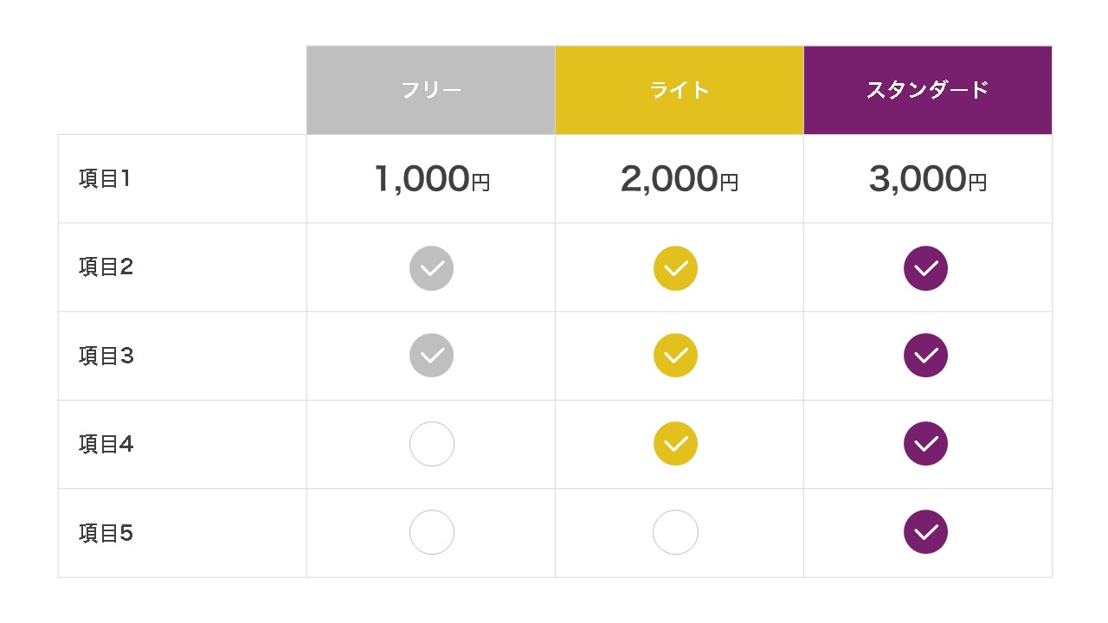Toggle the empty circle for 項目4 under フリー
Screen dimensions: 1108x623
click(x=431, y=444)
